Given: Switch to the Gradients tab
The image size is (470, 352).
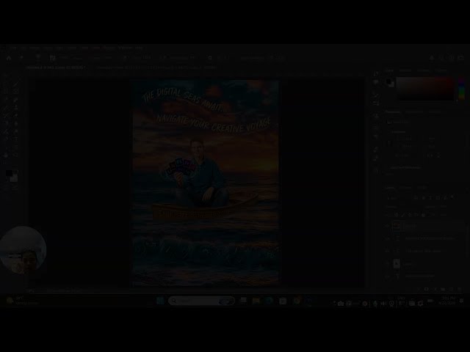Looking at the screenshot, I should (423, 70).
